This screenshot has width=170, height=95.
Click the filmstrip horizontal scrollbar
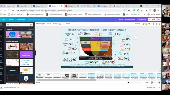coord(66,80)
